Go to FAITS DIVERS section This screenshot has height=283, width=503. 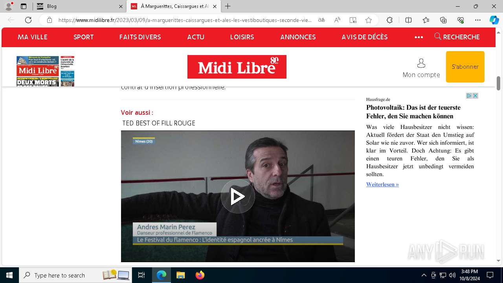[x=140, y=37]
